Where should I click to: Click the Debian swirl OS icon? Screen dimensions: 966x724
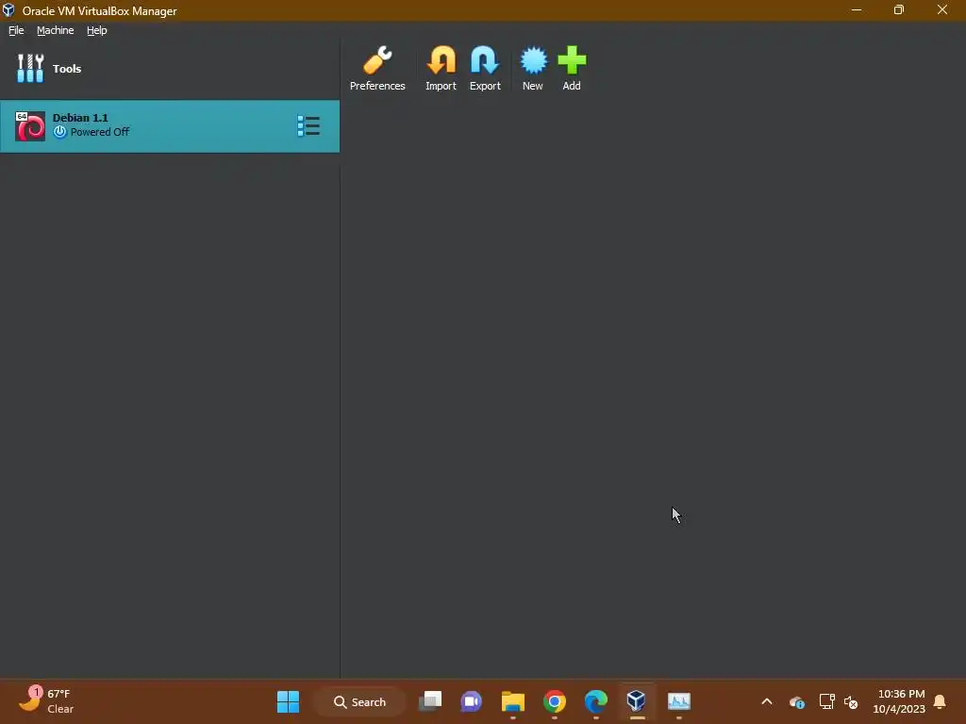(30, 126)
